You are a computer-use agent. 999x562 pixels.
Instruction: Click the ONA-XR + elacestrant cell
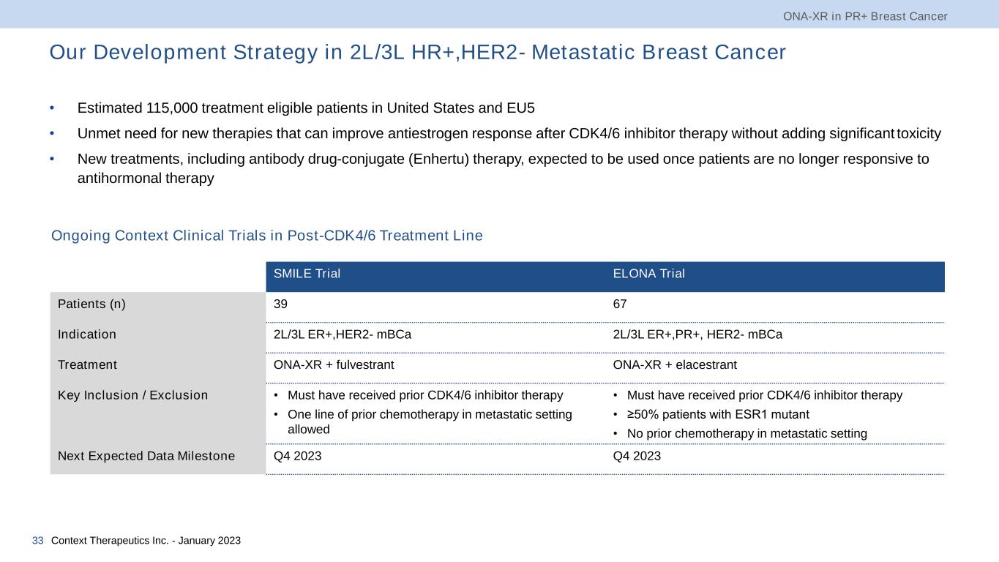[x=674, y=364]
